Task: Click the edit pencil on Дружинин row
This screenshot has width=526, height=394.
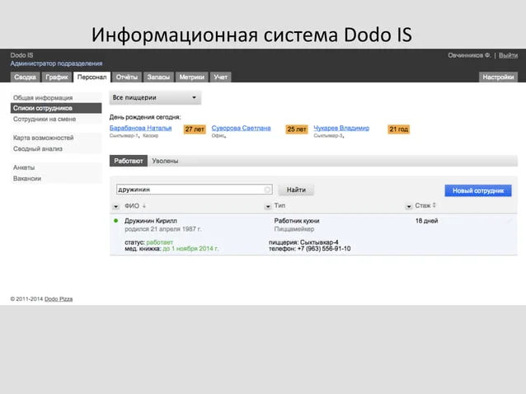Action: point(510,221)
